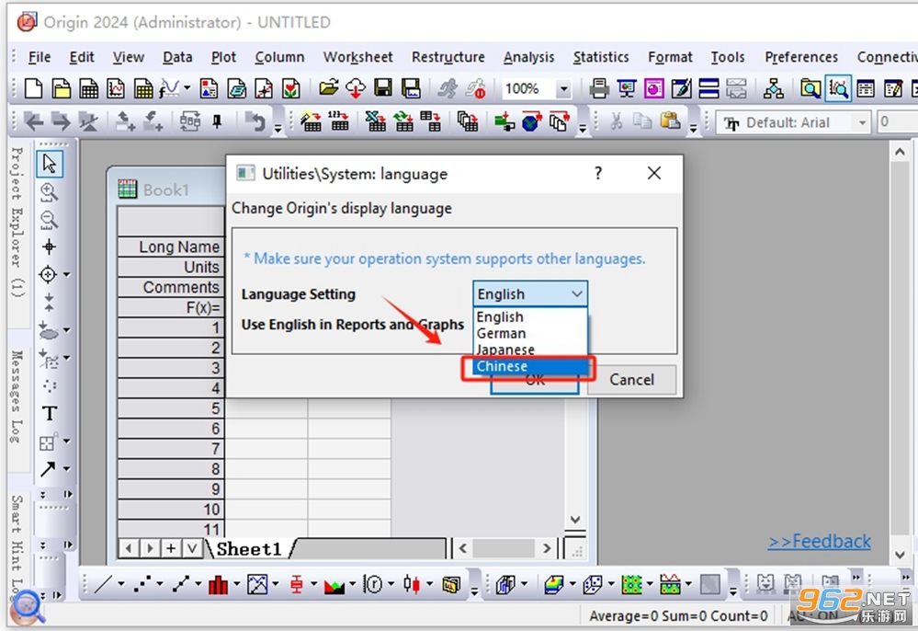Open the Worksheet menu
918x631 pixels.
coord(357,57)
